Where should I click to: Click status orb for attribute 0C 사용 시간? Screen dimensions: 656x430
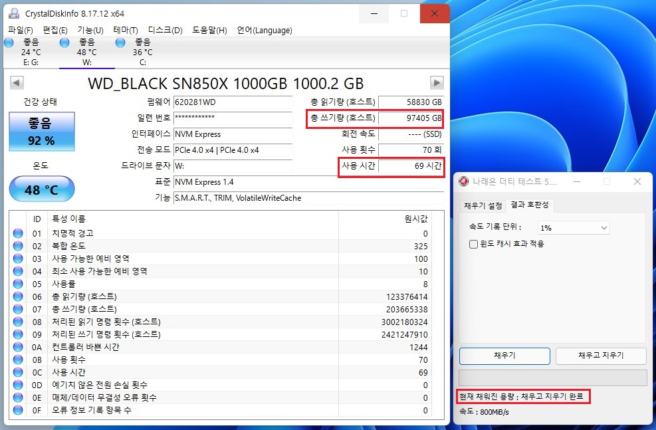(18, 372)
